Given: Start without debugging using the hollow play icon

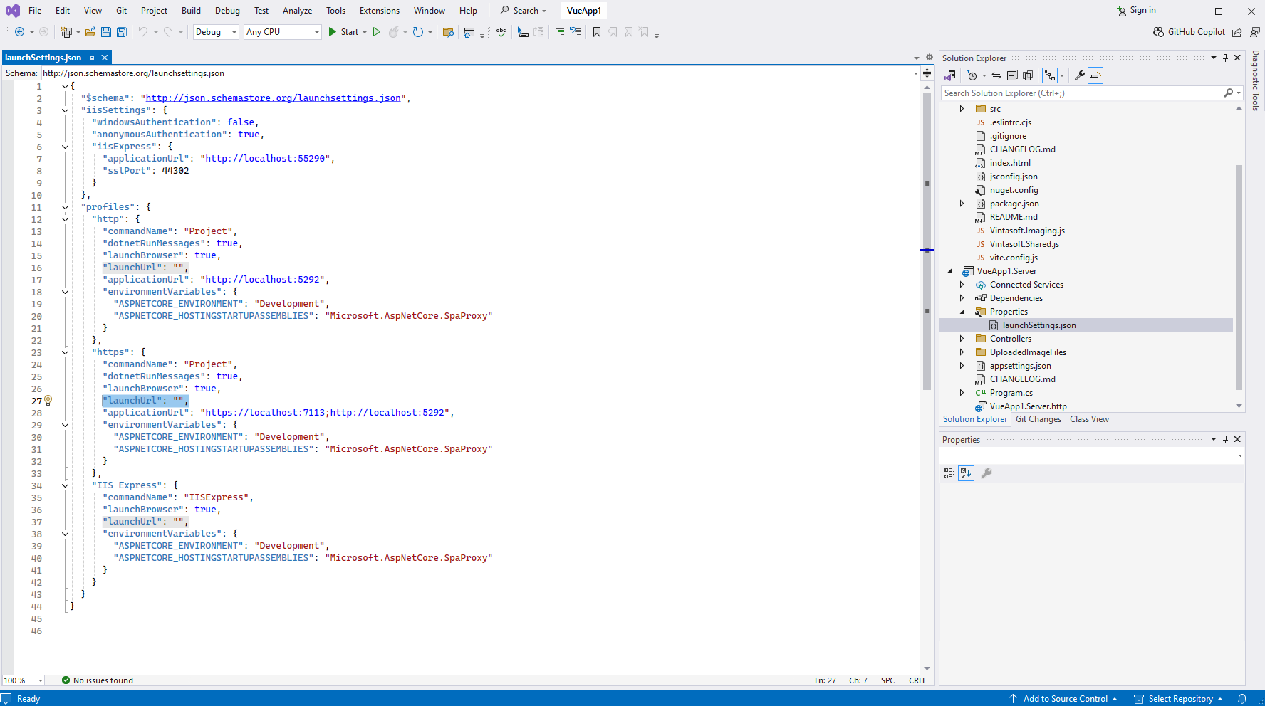Looking at the screenshot, I should (x=377, y=32).
